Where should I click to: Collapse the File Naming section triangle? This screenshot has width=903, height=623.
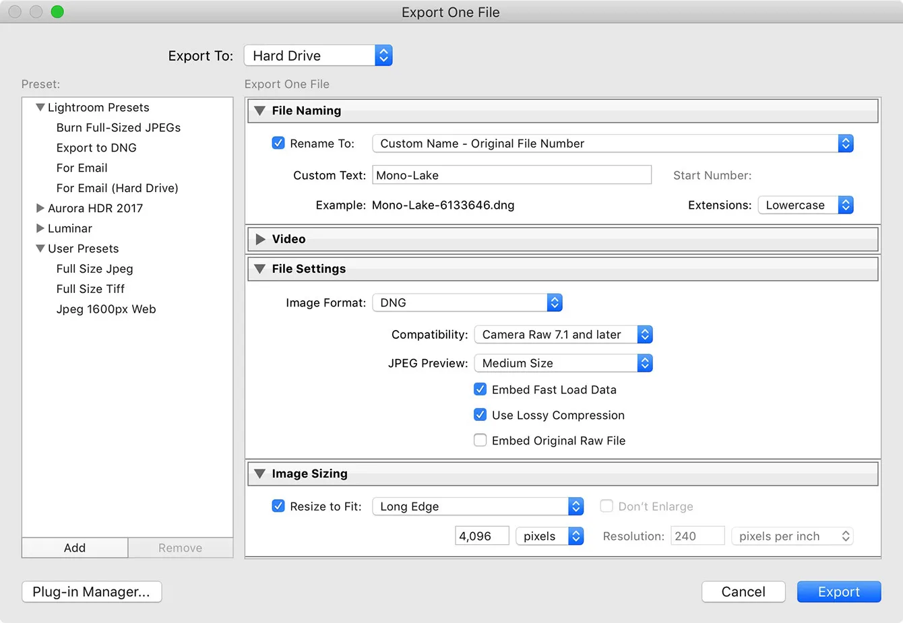pos(260,111)
